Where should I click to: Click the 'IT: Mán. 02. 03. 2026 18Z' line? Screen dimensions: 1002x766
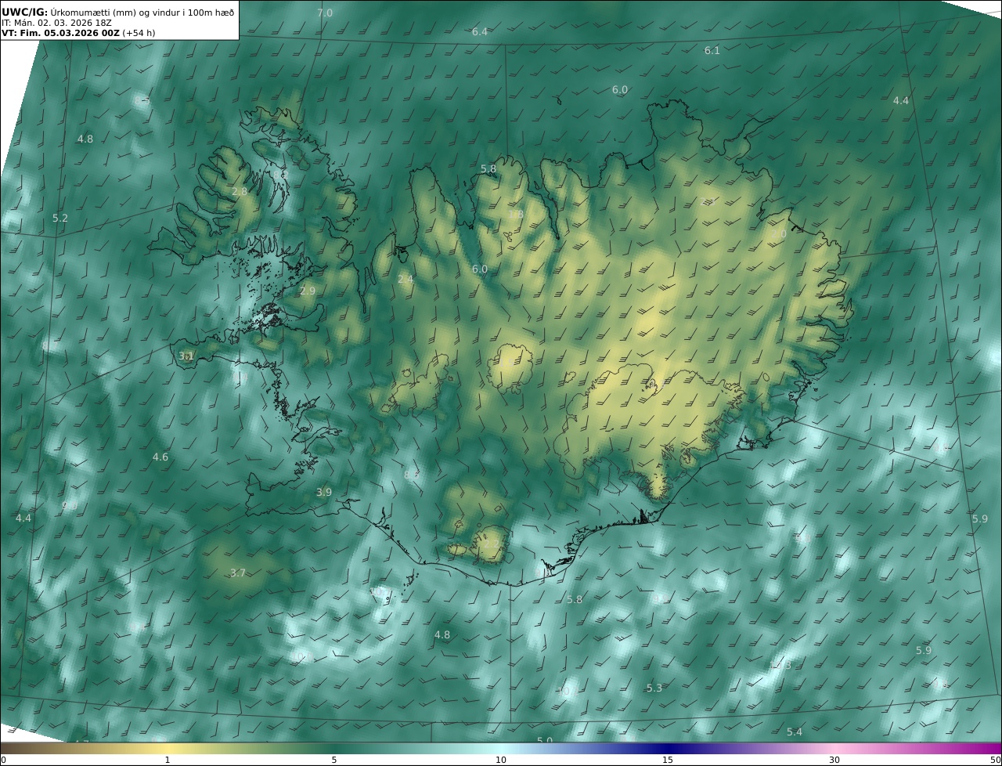(x=56, y=23)
